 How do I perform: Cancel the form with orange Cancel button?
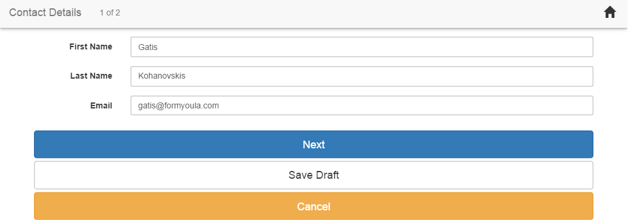pos(313,206)
